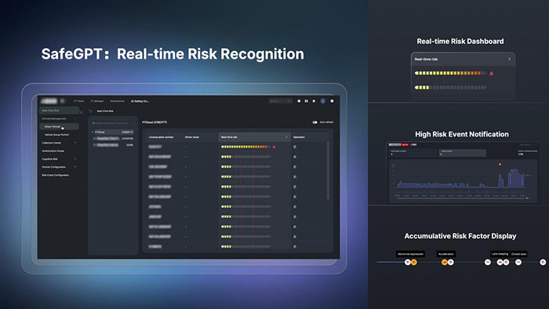Click the top bar search field

pyautogui.click(x=280, y=101)
